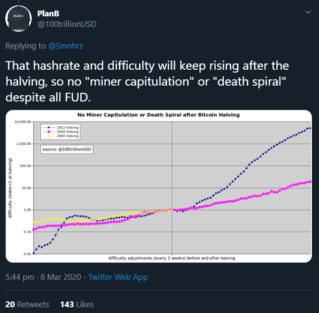View the 143 Likes list
The image size is (319, 313).
(77, 304)
